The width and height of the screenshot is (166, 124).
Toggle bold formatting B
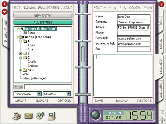(x=115, y=8)
